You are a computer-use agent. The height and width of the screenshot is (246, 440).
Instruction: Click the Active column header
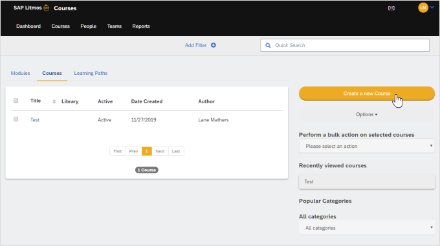coord(105,101)
